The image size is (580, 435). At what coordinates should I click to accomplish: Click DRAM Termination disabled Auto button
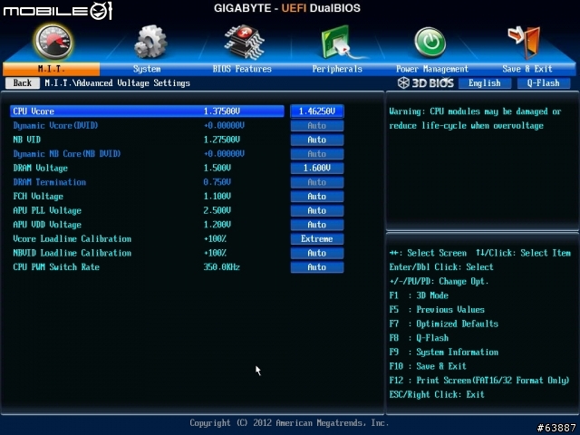317,182
